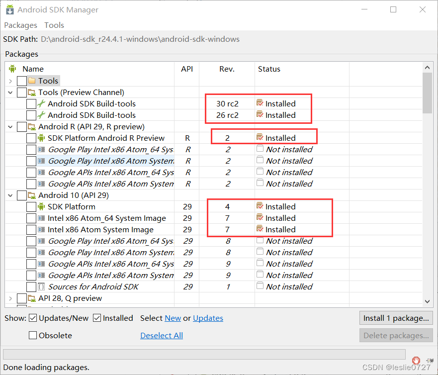Click the New link to select new packages

pos(173,318)
